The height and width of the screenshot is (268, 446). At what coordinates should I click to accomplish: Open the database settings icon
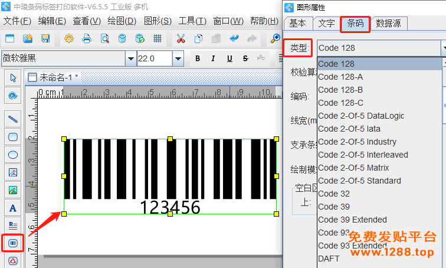point(122,38)
